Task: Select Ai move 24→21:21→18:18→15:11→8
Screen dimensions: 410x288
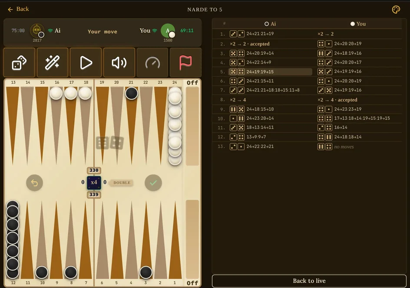Action: pos(273,90)
